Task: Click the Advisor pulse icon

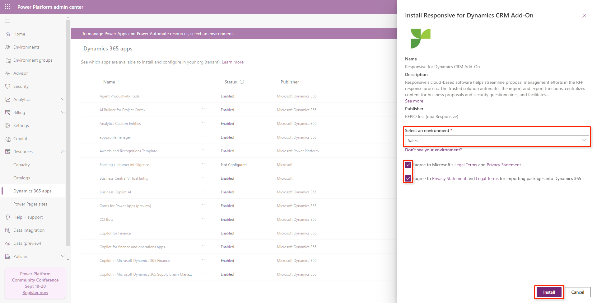Action: (x=8, y=73)
